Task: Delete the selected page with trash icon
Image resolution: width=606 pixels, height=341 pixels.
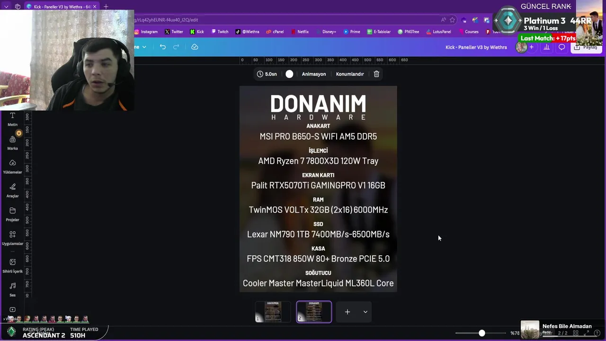Action: point(376,74)
